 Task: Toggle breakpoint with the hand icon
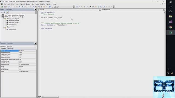point(96,7)
